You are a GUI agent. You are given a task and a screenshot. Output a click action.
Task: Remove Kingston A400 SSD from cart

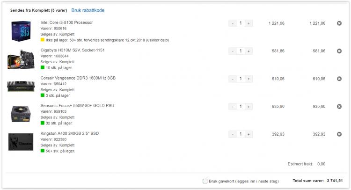[x=339, y=134]
